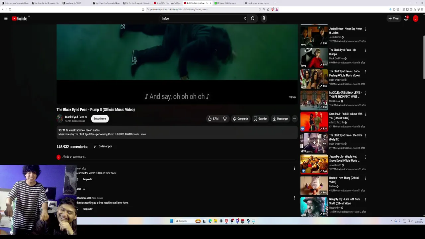This screenshot has height=239, width=425.
Task: Open the three-dot more actions menu
Action: pos(295,119)
